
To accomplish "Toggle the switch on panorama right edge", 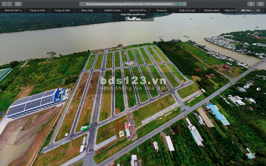I will pos(258,89).
